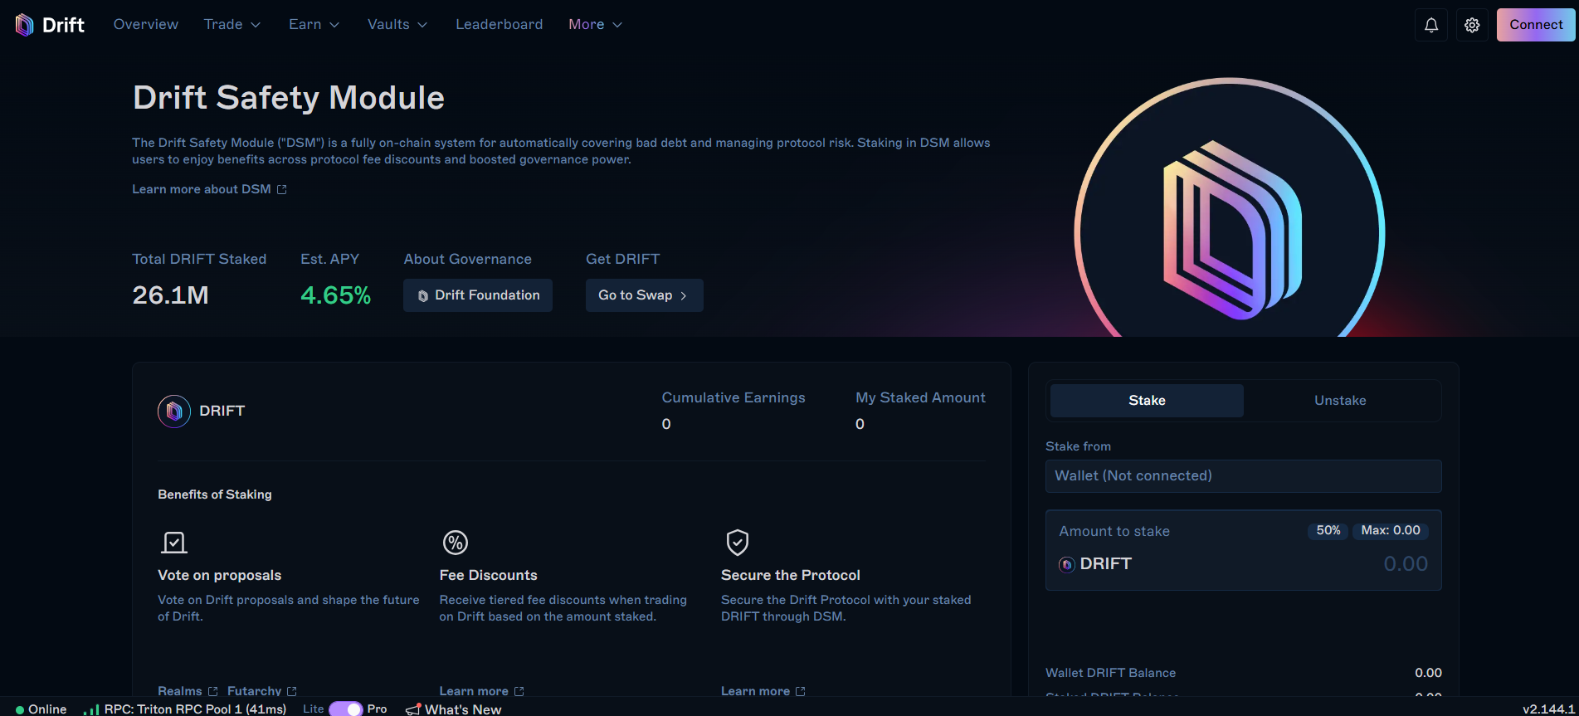Click the Secure the Protocol shield icon
Viewport: 1579px width, 716px height.
(x=738, y=543)
